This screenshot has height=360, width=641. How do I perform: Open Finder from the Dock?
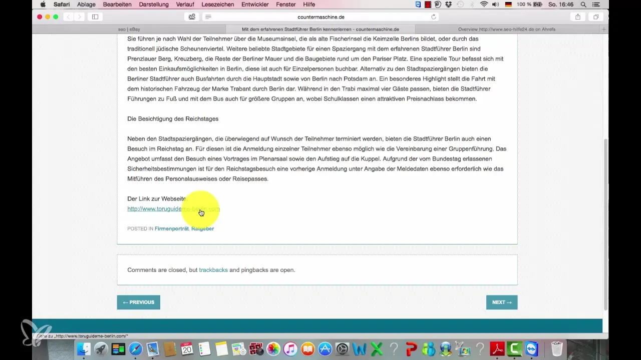coord(84,348)
